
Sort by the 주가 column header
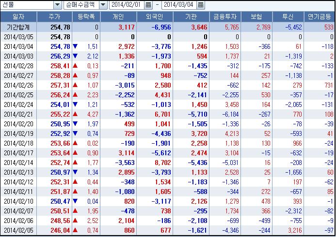pos(54,16)
